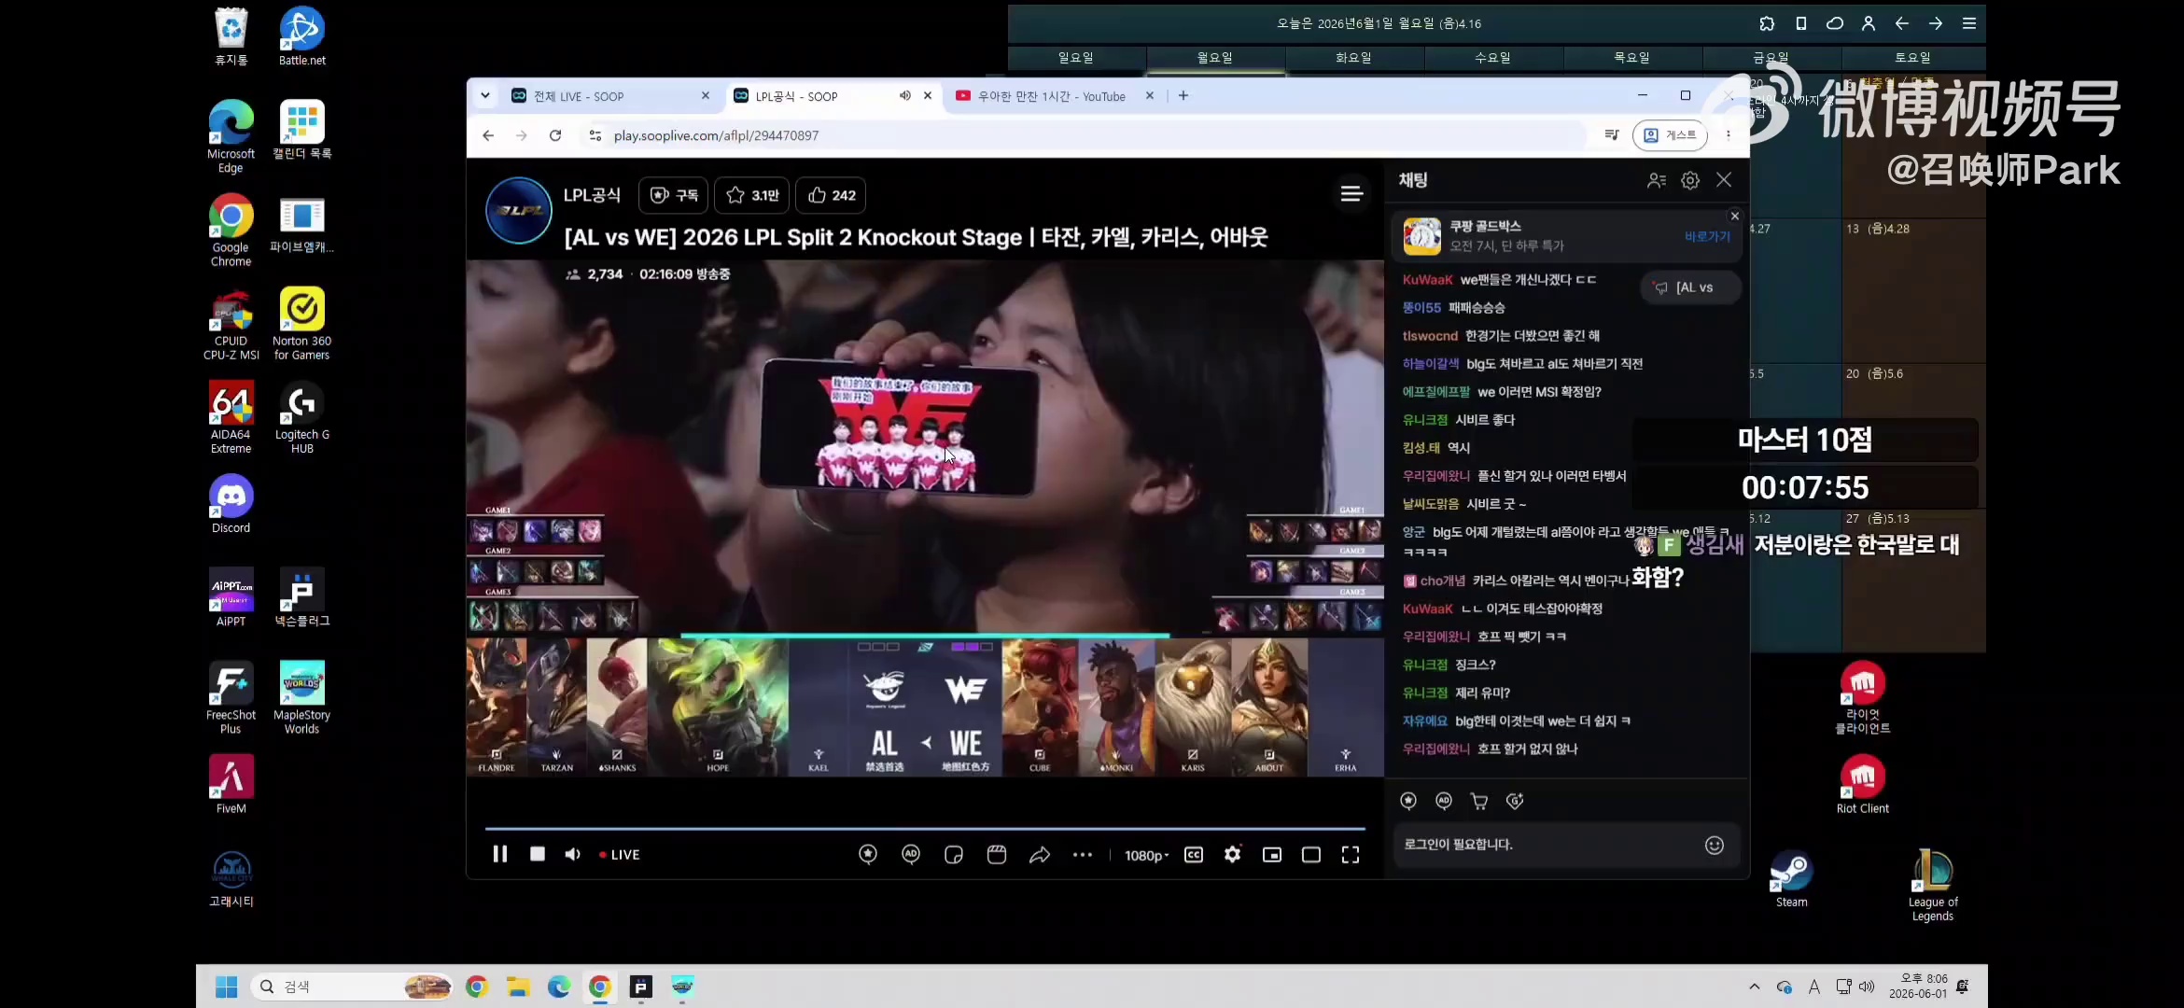Screen dimensions: 2184x1008
Task: Open Windows Start menu
Action: (x=226, y=987)
